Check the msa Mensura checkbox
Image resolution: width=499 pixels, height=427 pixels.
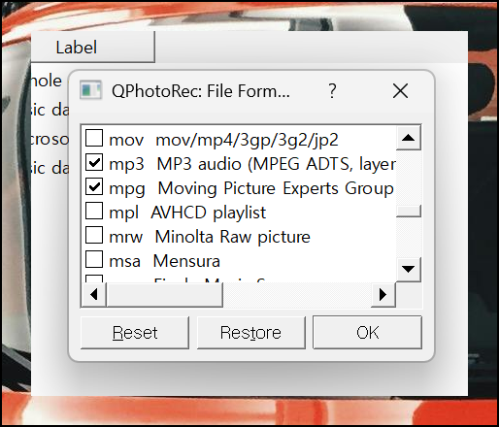(94, 259)
